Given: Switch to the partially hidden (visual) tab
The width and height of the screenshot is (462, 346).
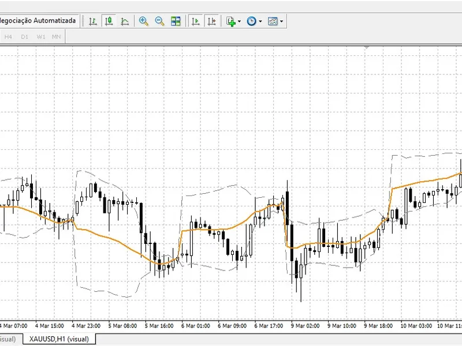Looking at the screenshot, I should (8, 339).
